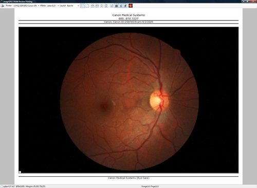Toggle the image info I button
The width and height of the screenshot is (257, 188).
pos(121,6)
